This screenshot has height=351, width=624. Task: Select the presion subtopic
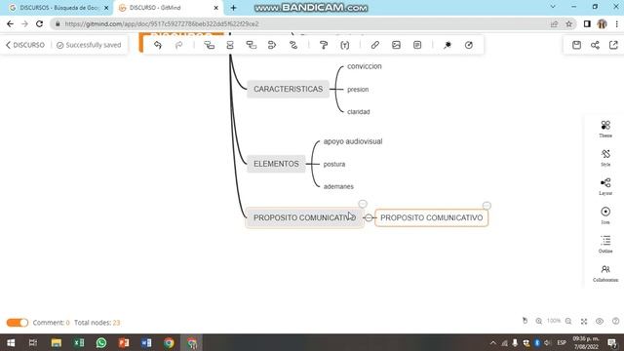[x=358, y=90]
